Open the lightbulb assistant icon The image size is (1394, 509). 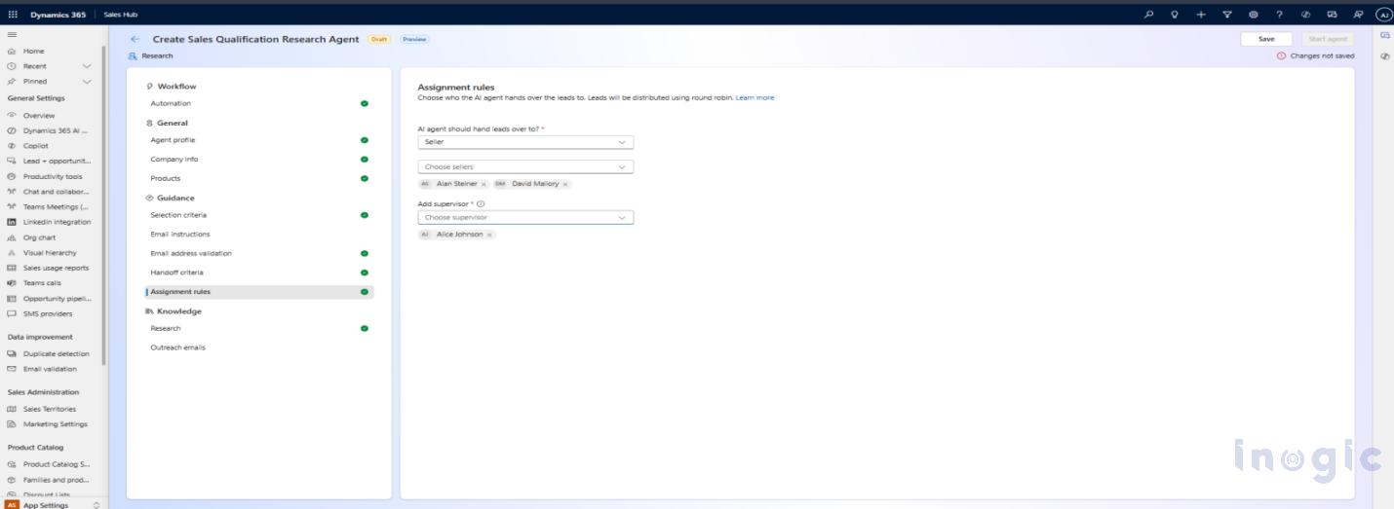click(x=1175, y=15)
